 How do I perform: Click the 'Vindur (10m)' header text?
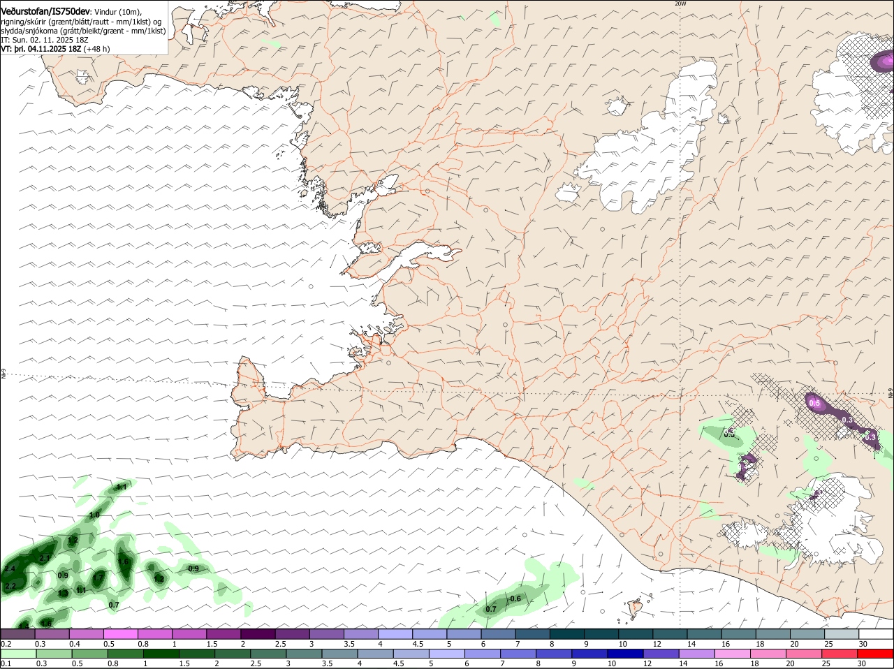click(117, 13)
